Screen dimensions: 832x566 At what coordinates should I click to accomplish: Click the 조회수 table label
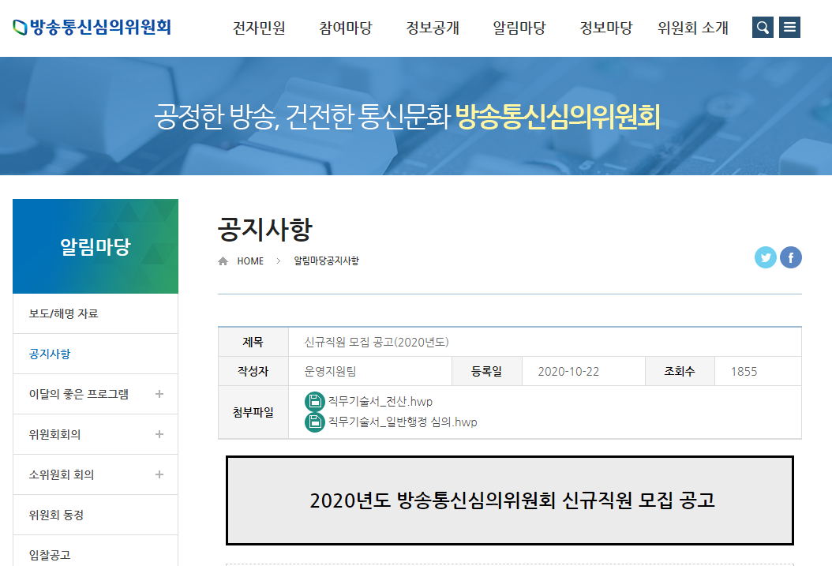tap(680, 371)
